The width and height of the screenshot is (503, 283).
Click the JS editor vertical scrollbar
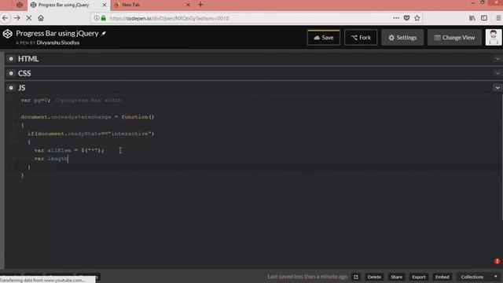[x=501, y=157]
